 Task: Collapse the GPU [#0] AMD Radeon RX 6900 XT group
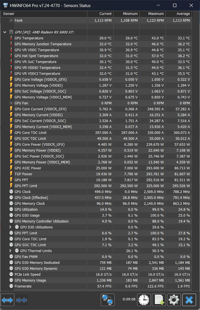pyautogui.click(x=5, y=32)
